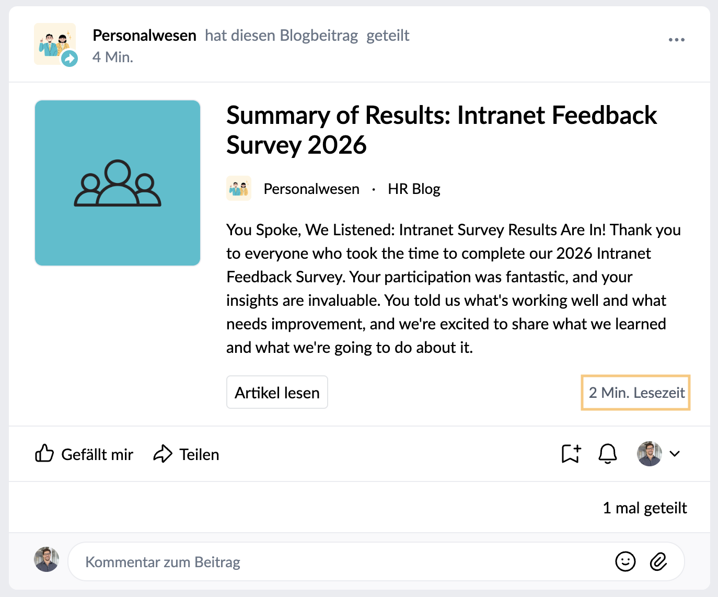Expand the chevron next to the user avatar

click(x=675, y=454)
